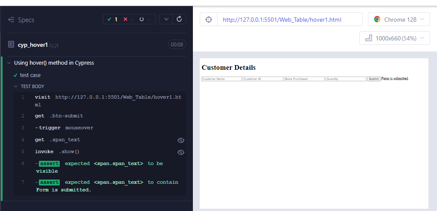
Task: Open the 1000x660 viewport size dropdown
Action: tap(395, 38)
